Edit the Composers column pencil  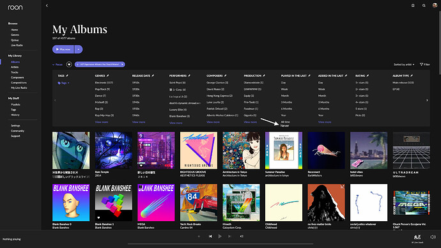(225, 75)
